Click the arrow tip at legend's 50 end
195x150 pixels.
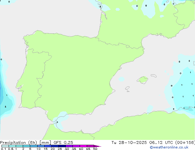click(97, 146)
